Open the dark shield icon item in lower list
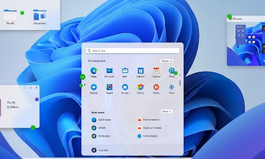Viewport: 265px width, 159px height. [94, 136]
